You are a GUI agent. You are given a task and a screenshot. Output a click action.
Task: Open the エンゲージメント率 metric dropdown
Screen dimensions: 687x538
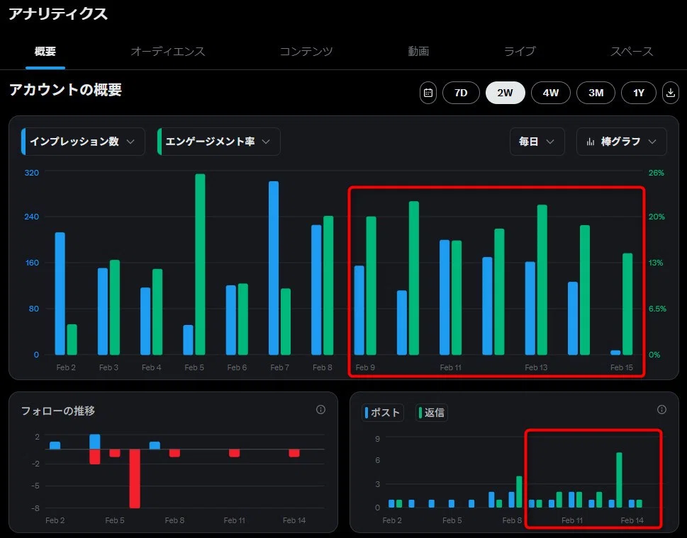pos(218,142)
